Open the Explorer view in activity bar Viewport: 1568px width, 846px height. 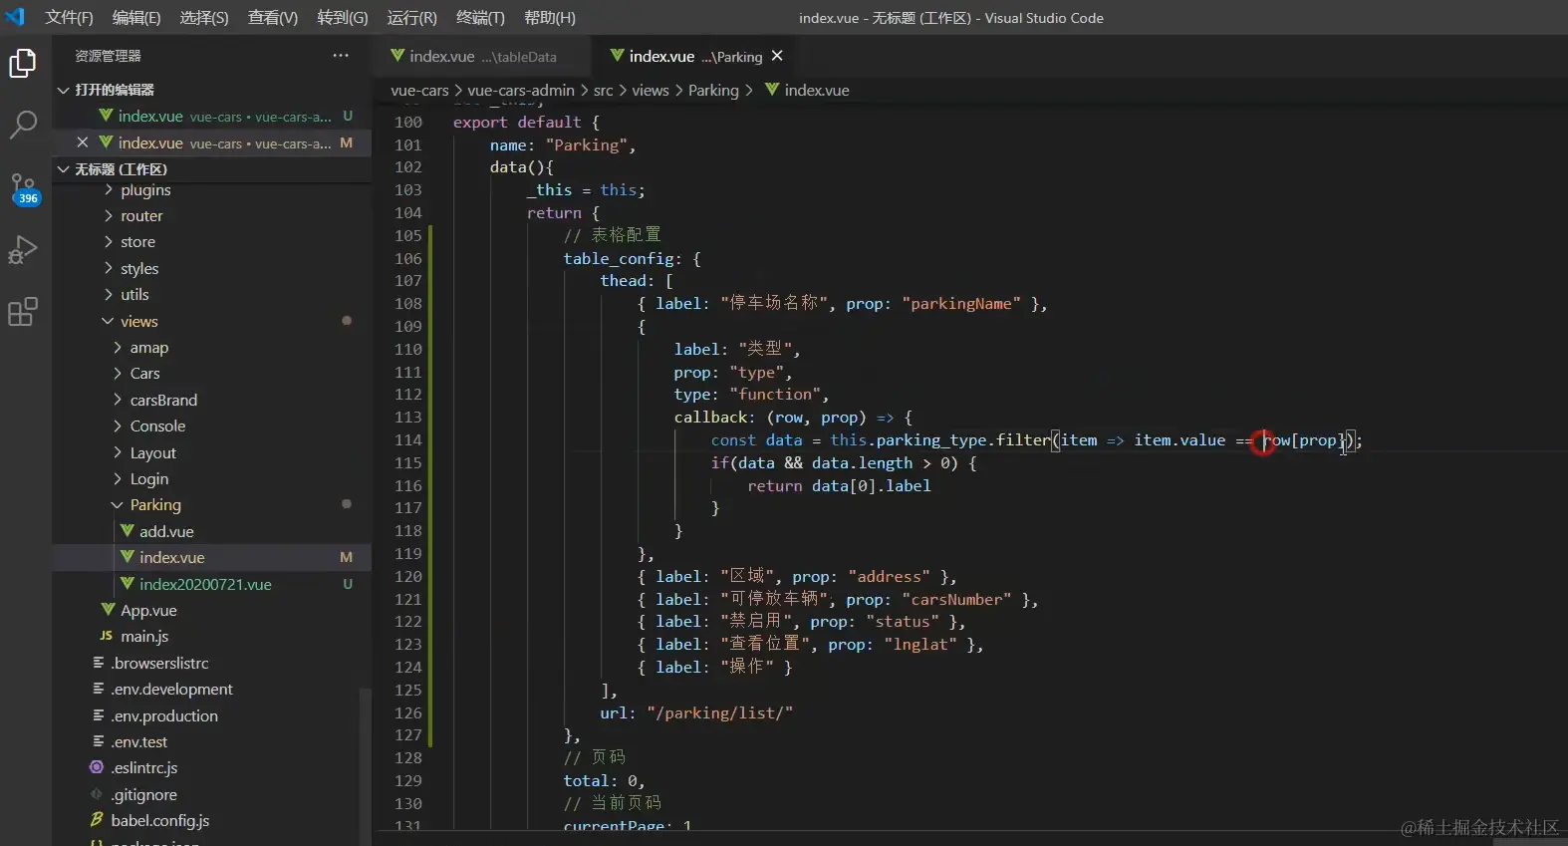[23, 64]
